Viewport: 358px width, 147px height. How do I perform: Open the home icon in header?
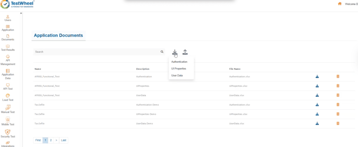[x=339, y=4]
